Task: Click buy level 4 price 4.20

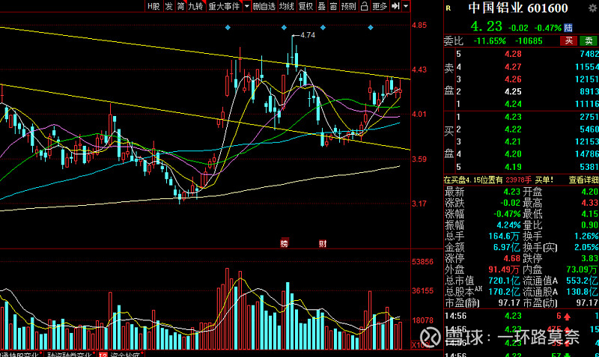Action: [513, 154]
